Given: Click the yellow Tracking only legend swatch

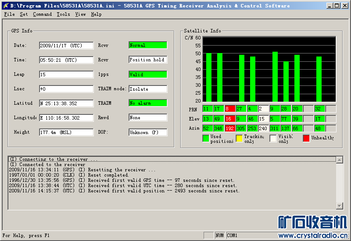Looking at the screenshot, I should click(x=239, y=138).
